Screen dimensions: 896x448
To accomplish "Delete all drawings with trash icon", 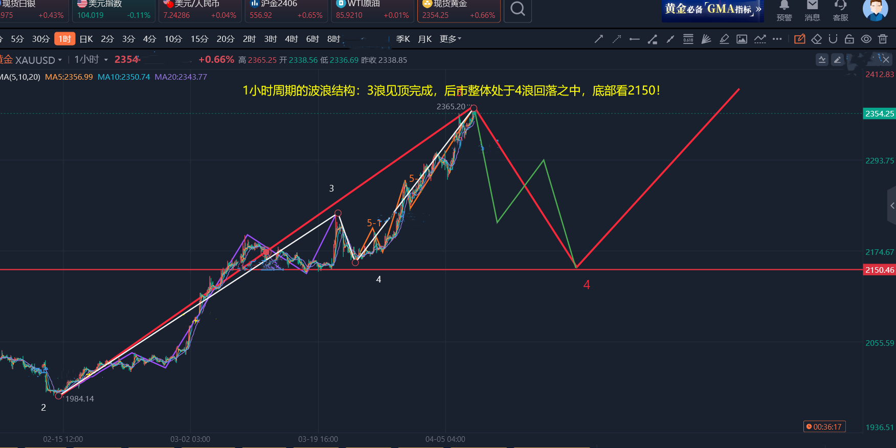I will pos(883,39).
